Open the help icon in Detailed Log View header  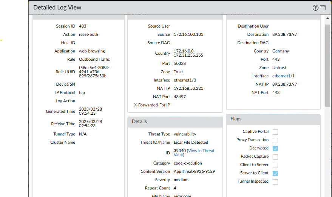[x=315, y=8]
